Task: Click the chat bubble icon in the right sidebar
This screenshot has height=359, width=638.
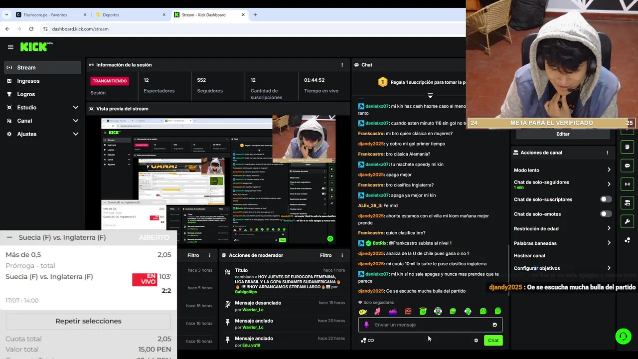Action: (628, 166)
